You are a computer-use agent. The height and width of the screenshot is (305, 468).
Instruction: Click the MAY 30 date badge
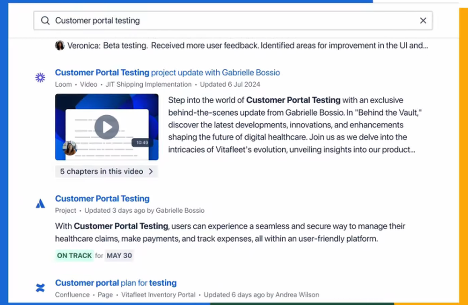(119, 256)
